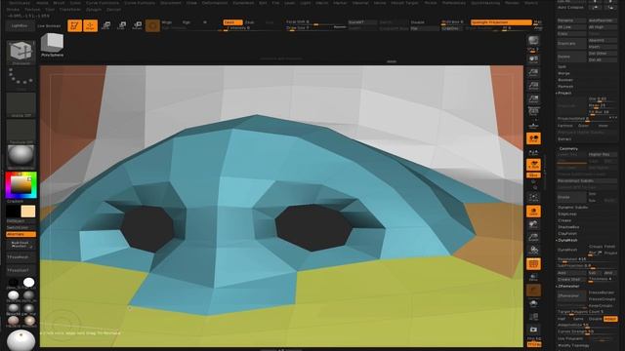
Task: Click the Divide button
Action: click(x=570, y=197)
